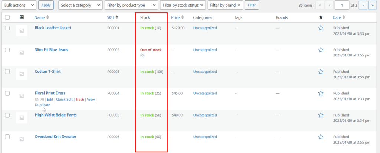This screenshot has height=153, width=380.
Task: Open the Bulk actions dropdown
Action: coord(19,5)
